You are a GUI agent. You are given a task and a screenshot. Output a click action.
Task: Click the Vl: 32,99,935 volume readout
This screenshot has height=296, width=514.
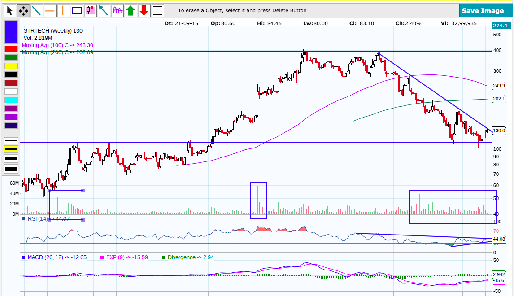(x=458, y=23)
